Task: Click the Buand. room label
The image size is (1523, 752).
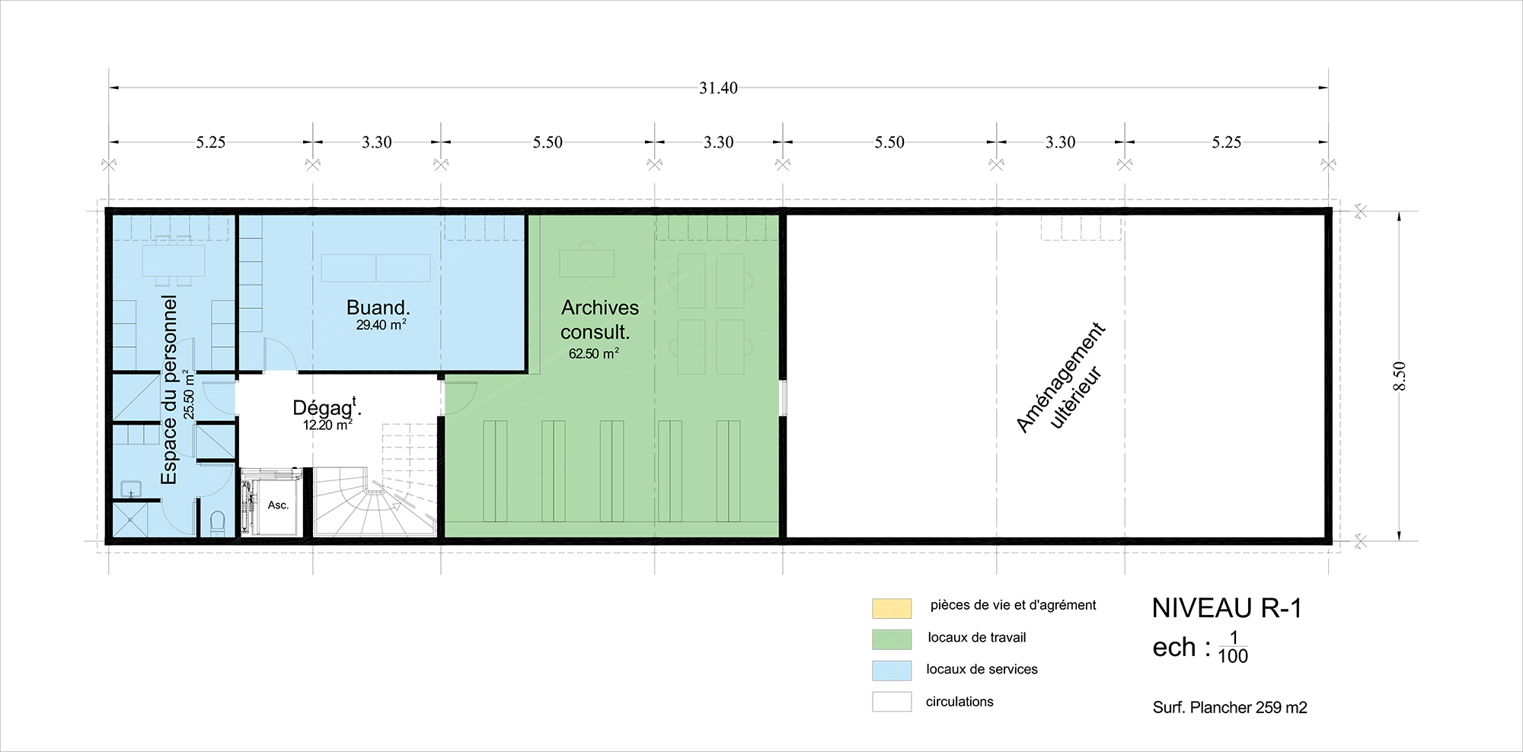Action: (378, 308)
